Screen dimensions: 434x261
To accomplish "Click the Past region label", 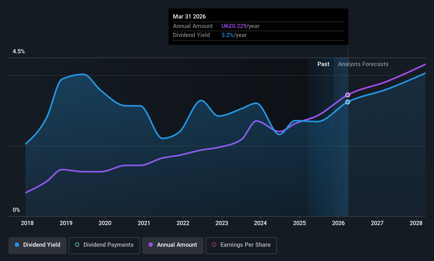I will pyautogui.click(x=323, y=64).
